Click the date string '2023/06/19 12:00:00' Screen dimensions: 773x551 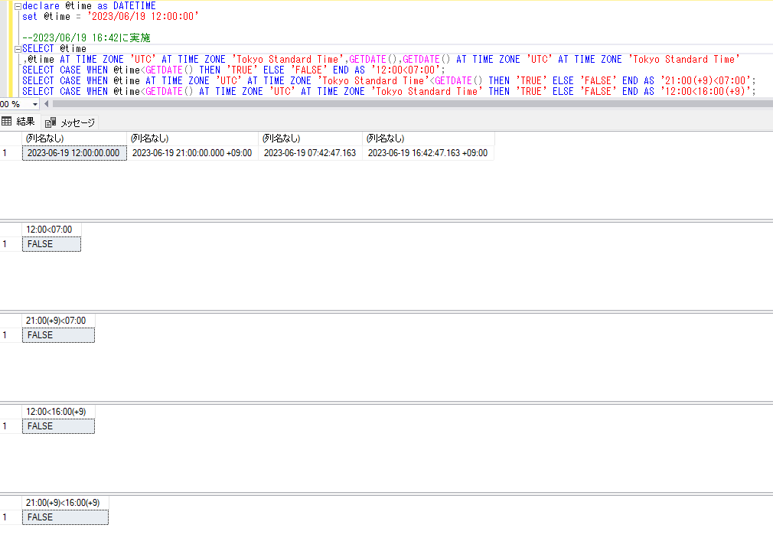coord(143,16)
